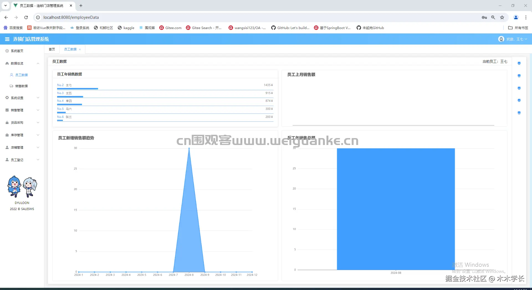Click the 数据总览 home icon
The width and height of the screenshot is (532, 290).
coord(7,63)
